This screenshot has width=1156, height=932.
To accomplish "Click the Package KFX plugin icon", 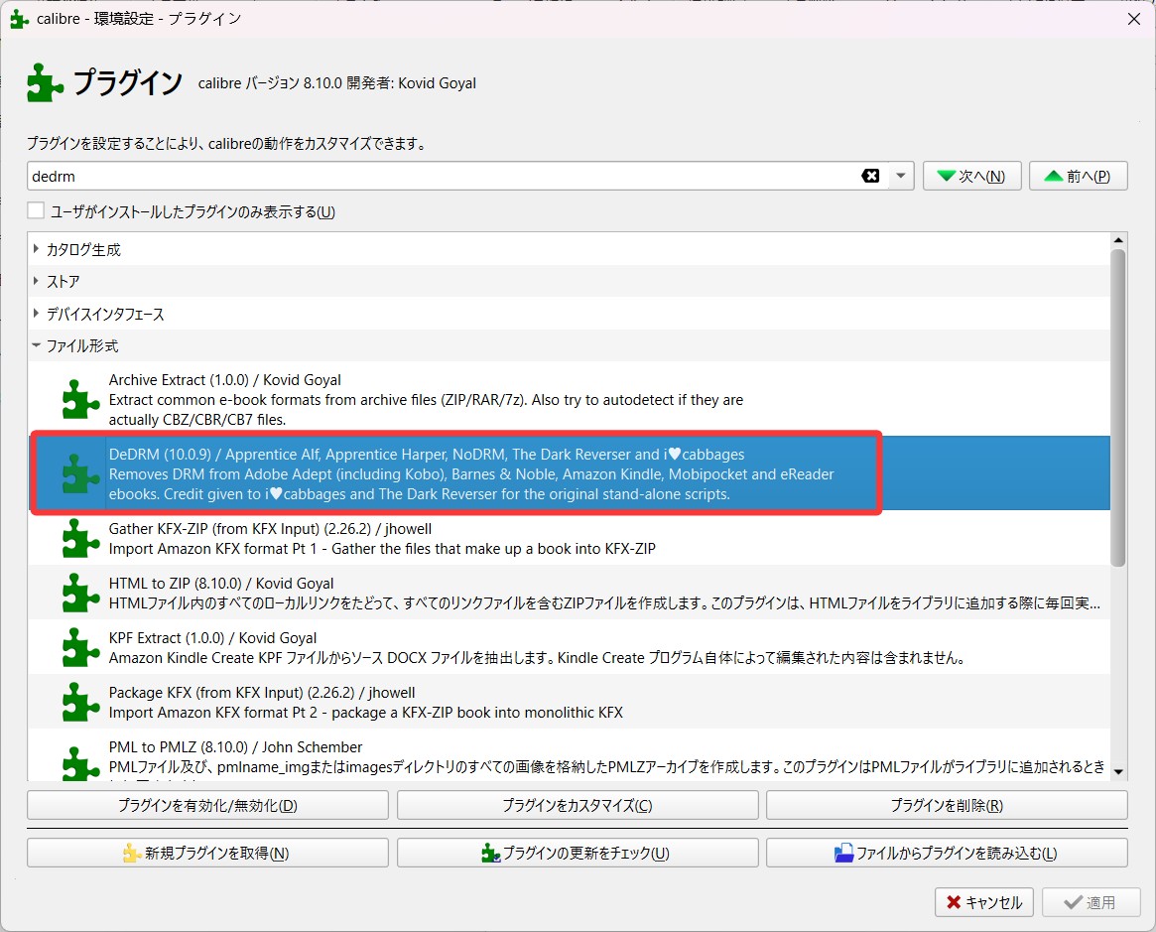I will 80,702.
